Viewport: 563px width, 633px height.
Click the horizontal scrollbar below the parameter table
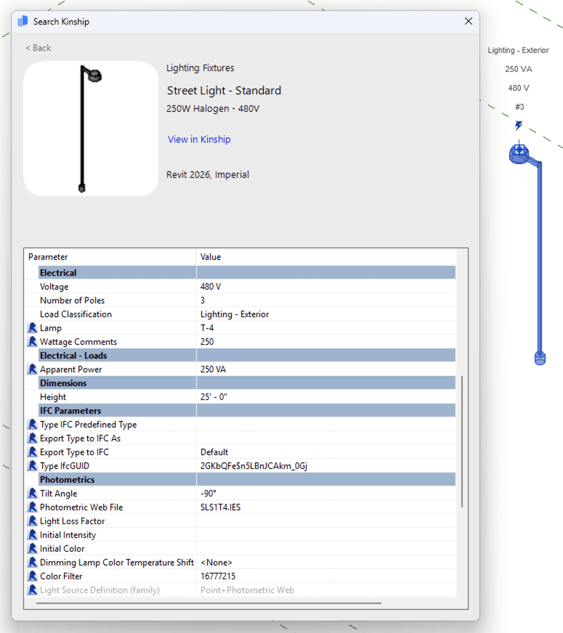[x=209, y=603]
